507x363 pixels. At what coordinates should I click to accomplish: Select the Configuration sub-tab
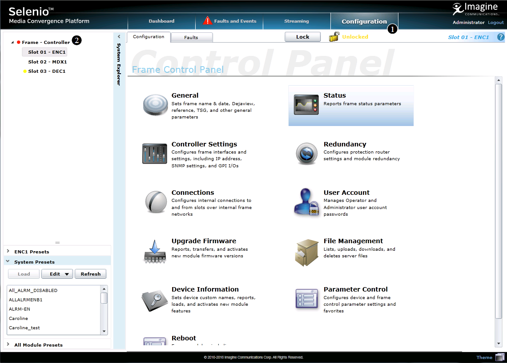(149, 37)
